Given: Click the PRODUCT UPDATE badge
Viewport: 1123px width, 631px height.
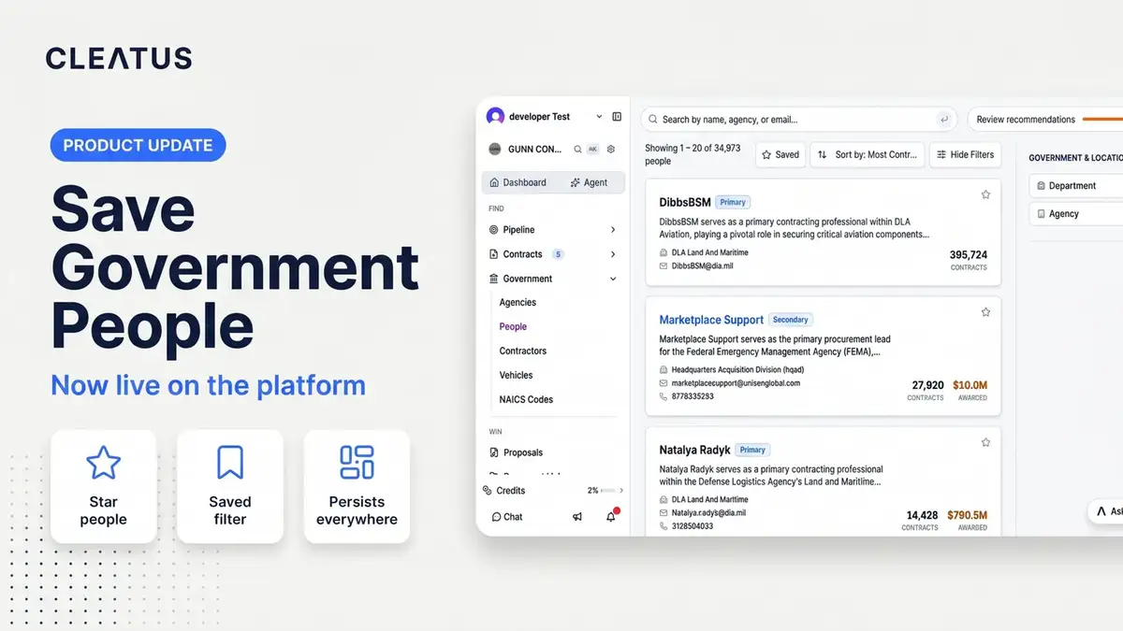Looking at the screenshot, I should 139,145.
